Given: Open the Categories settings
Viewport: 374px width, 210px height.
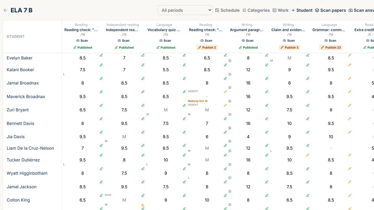Looking at the screenshot, I should click(x=256, y=10).
